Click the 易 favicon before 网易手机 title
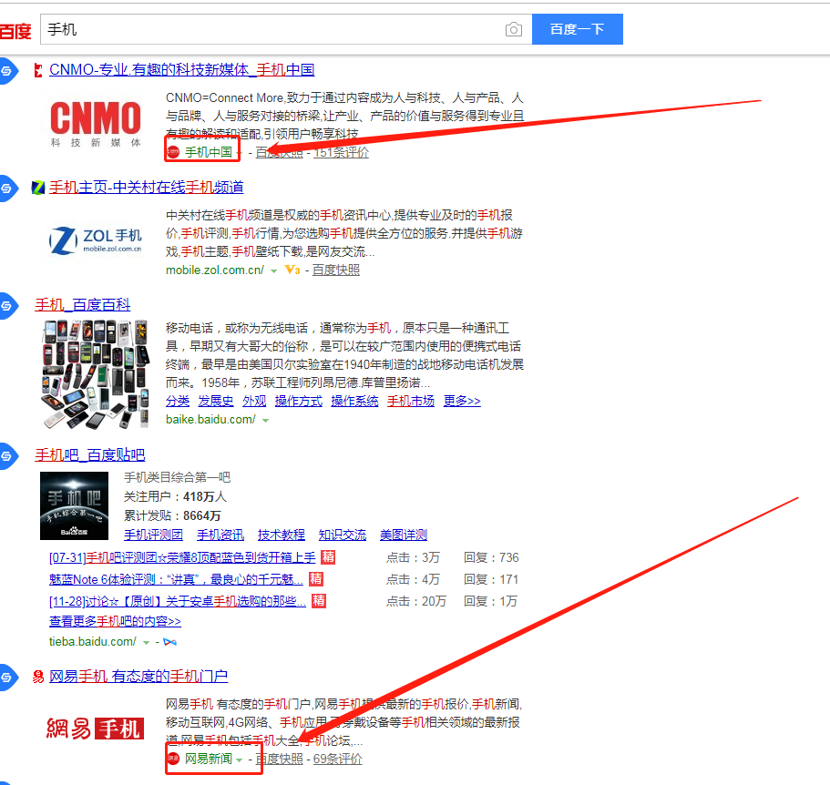The height and width of the screenshot is (785, 830). tap(36, 678)
